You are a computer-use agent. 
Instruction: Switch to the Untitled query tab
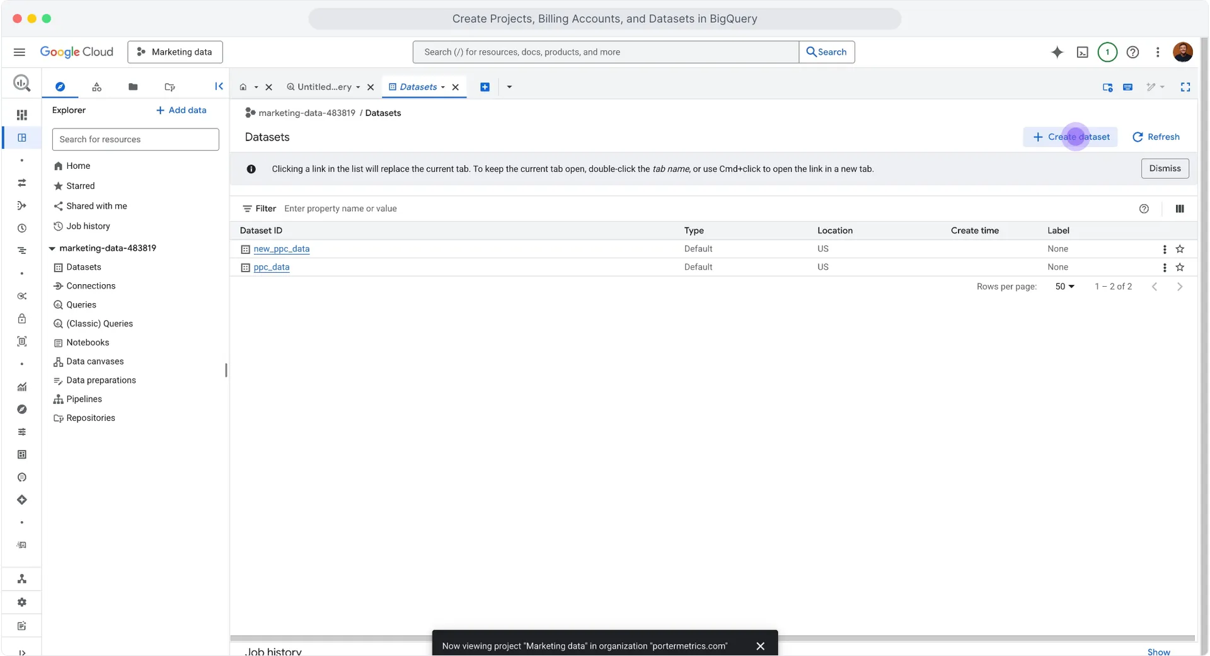tap(323, 87)
